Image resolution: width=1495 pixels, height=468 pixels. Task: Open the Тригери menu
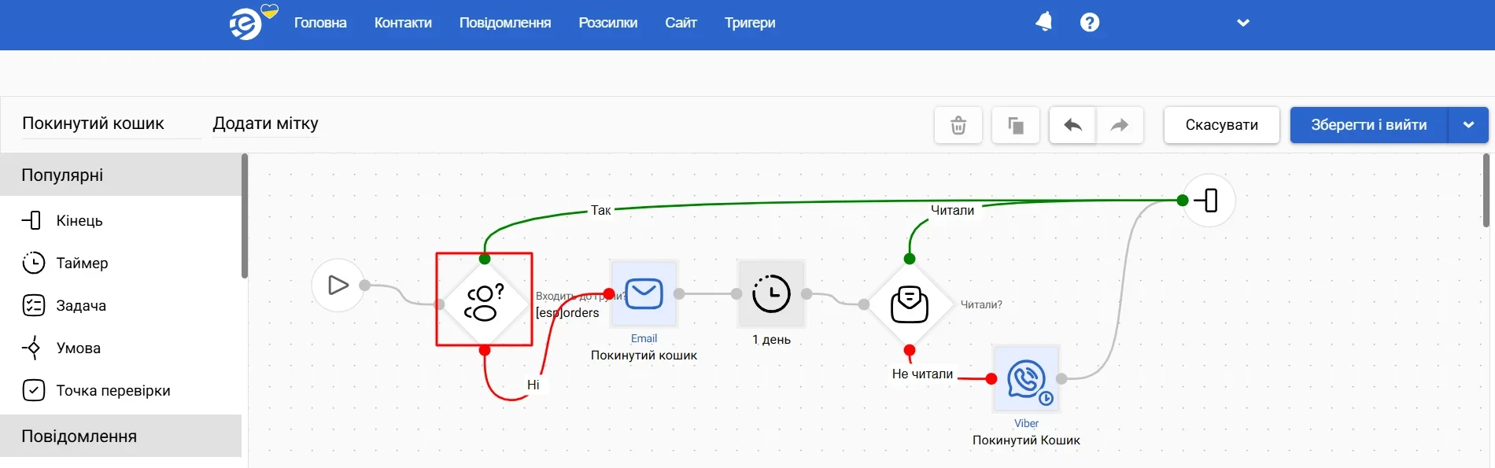click(x=750, y=23)
